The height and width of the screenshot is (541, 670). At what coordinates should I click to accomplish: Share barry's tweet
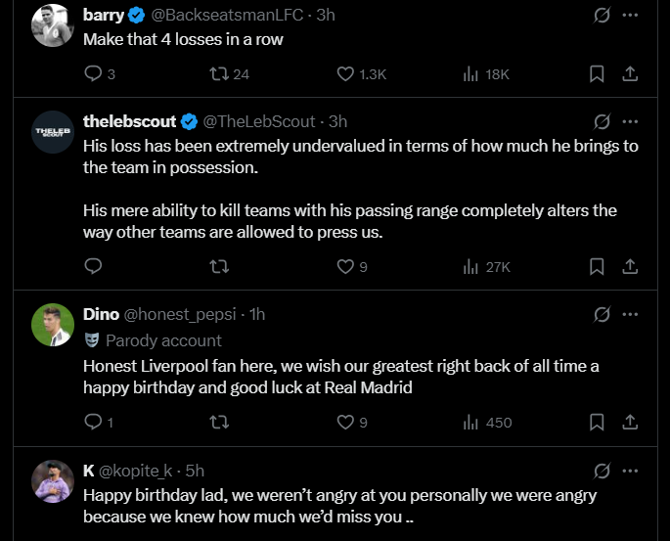630,73
